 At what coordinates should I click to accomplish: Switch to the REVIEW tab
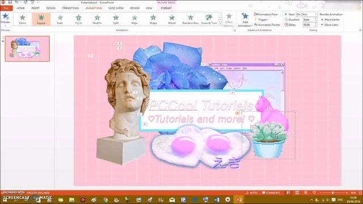(x=135, y=8)
